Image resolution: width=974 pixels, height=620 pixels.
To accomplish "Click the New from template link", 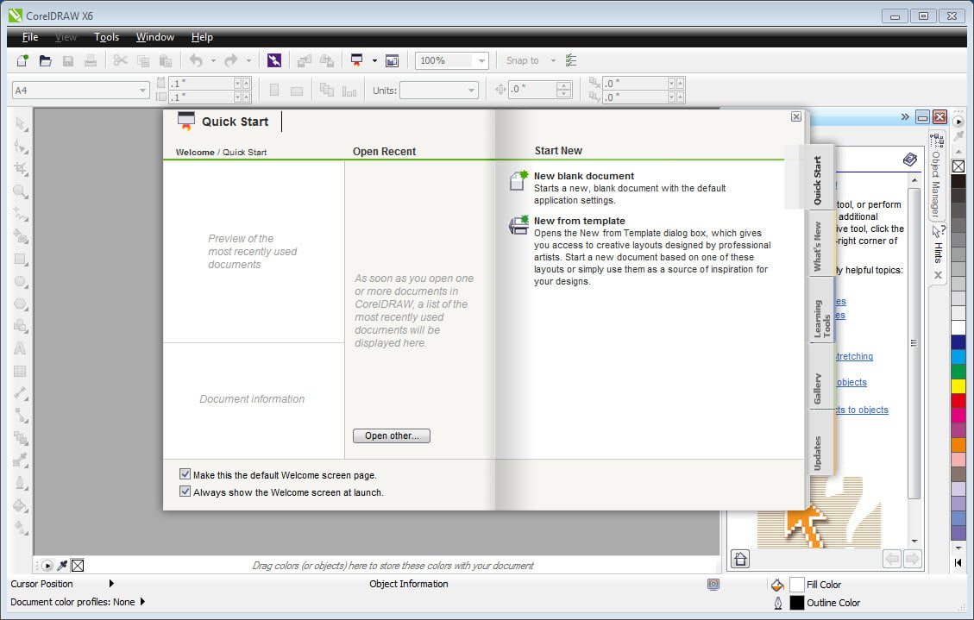I will click(580, 221).
